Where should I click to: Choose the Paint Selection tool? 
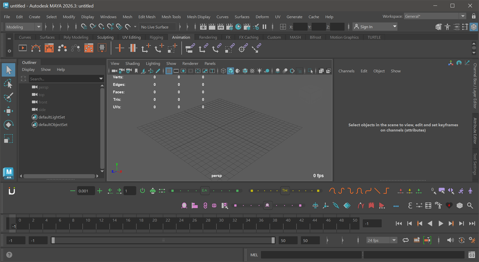click(8, 97)
